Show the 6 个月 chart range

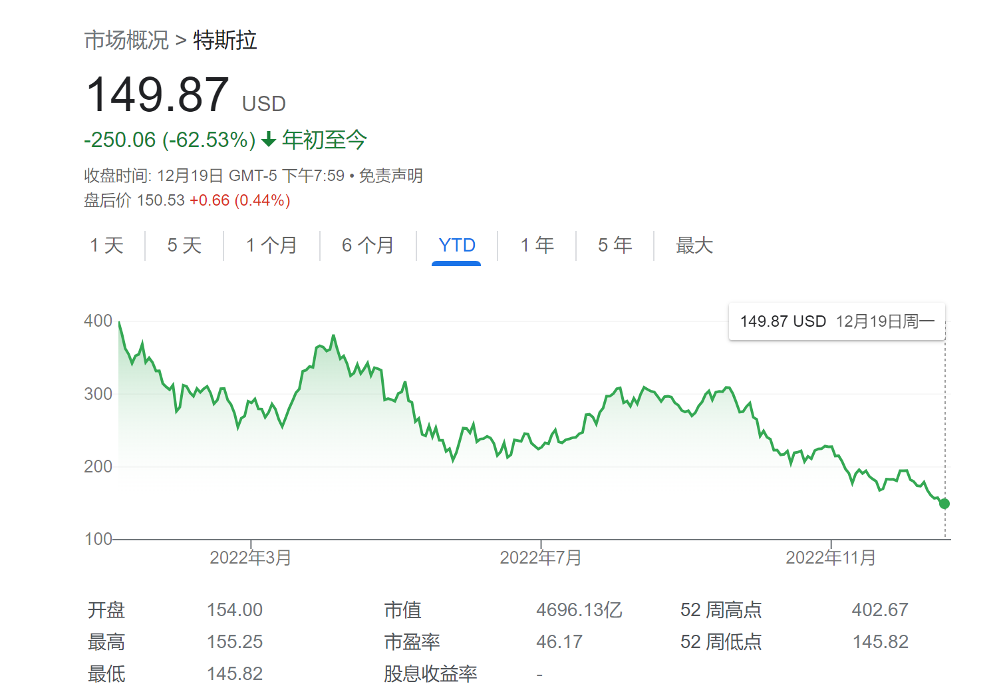tap(368, 246)
